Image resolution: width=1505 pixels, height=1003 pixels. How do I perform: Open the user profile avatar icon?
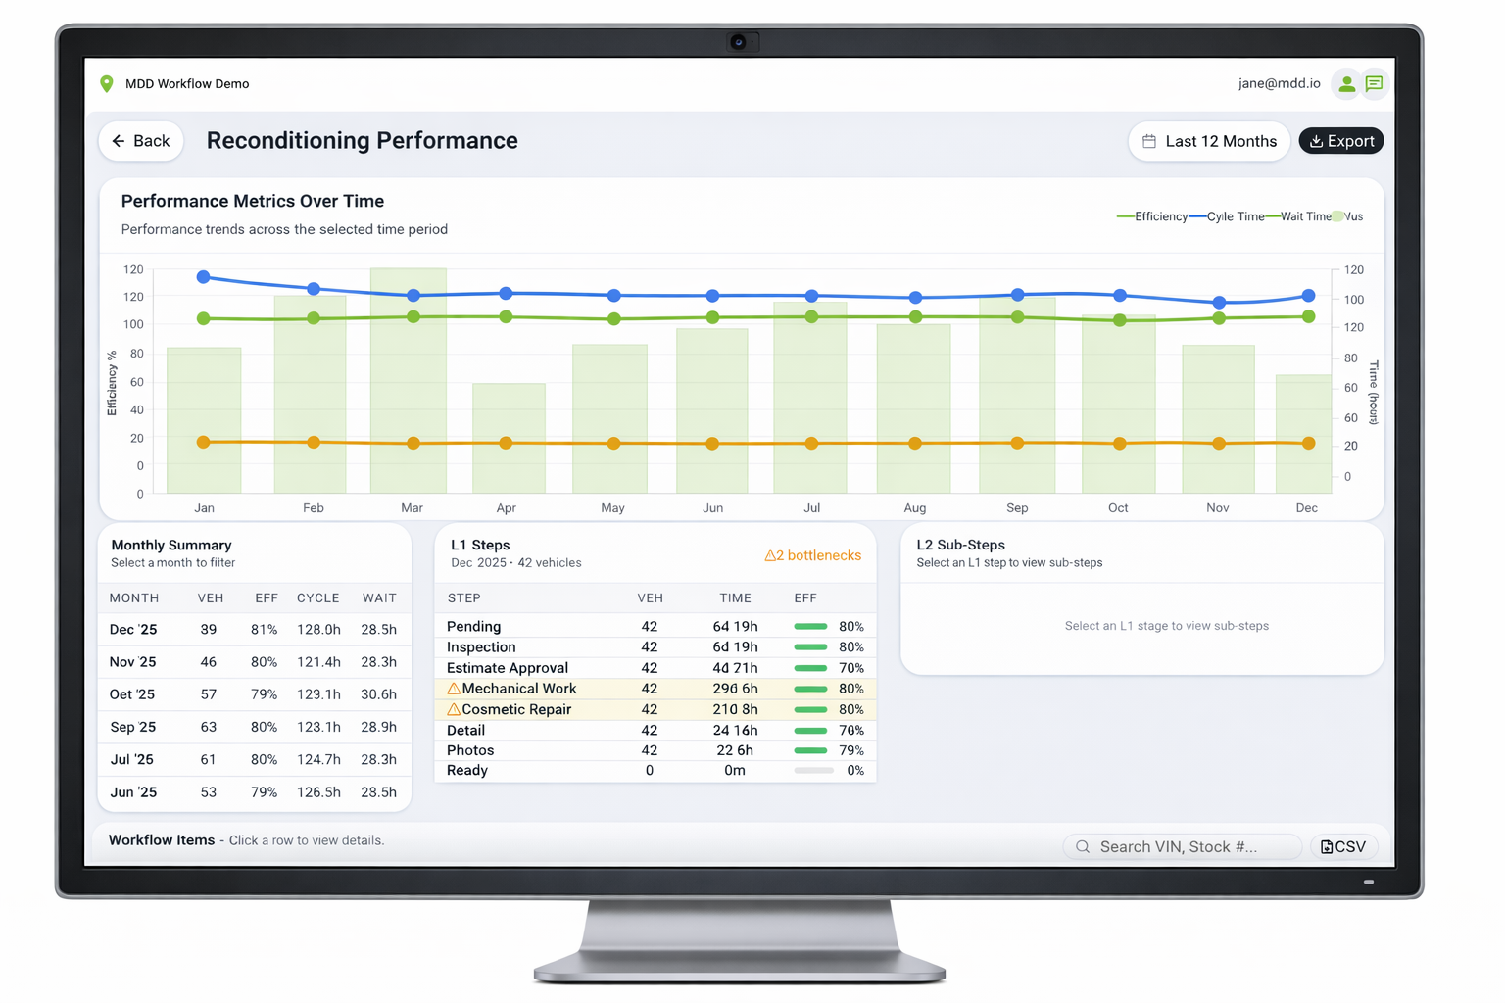point(1345,84)
